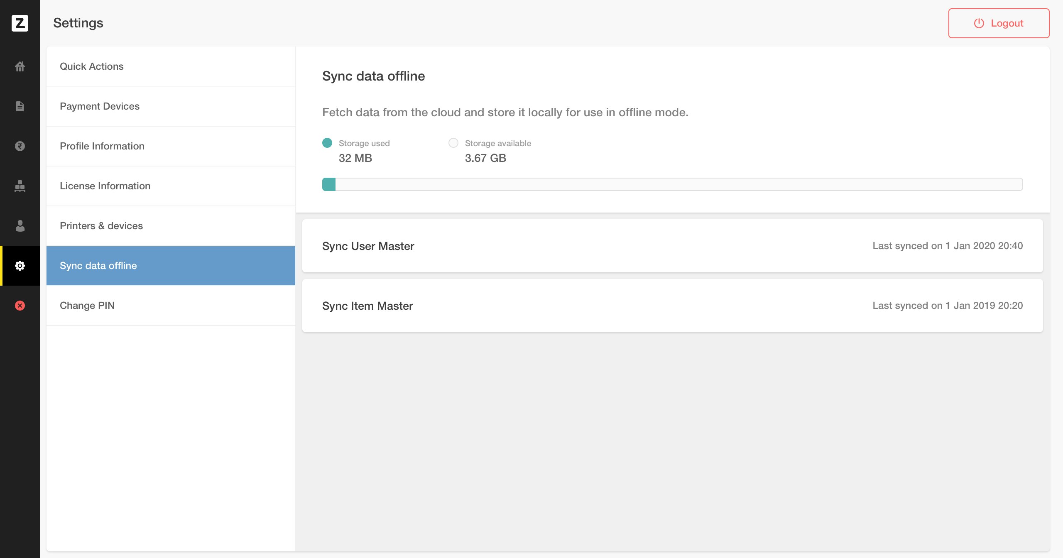Image resolution: width=1063 pixels, height=558 pixels.
Task: Expand the Sync Item Master card
Action: point(673,306)
